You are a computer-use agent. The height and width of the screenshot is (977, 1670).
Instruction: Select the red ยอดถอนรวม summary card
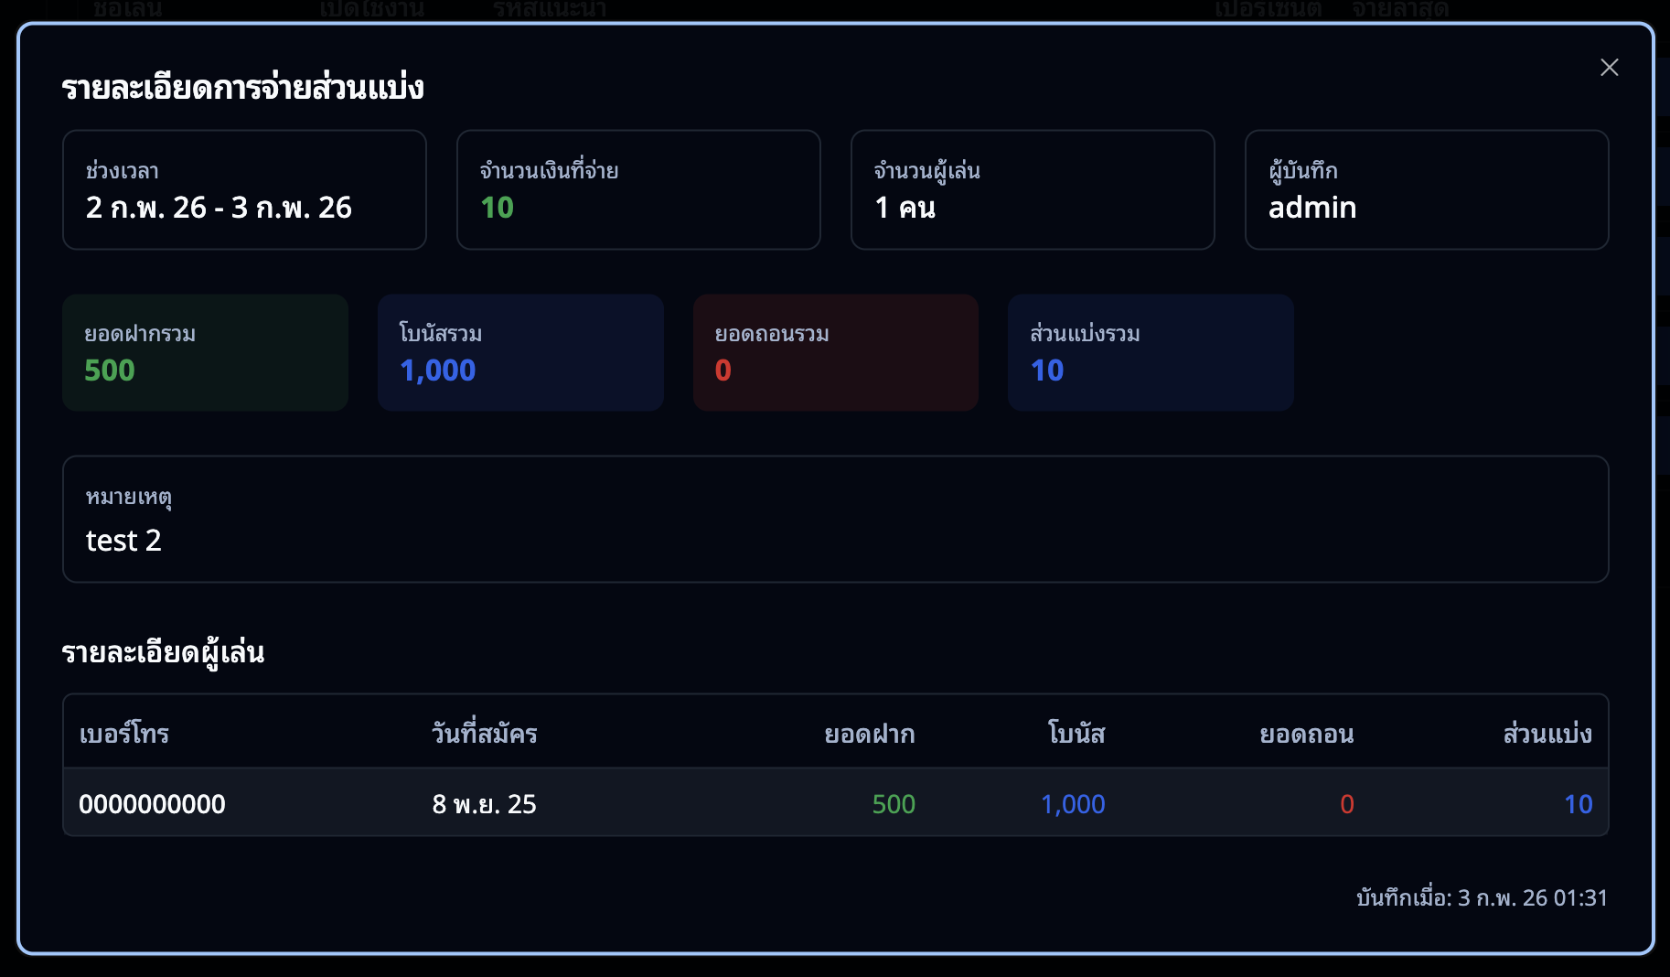coord(835,353)
